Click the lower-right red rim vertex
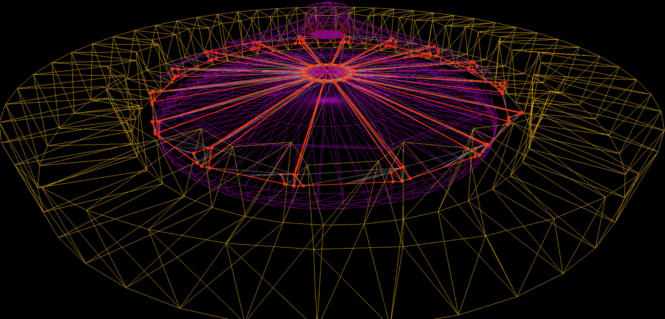665x319 pixels. 487,145
